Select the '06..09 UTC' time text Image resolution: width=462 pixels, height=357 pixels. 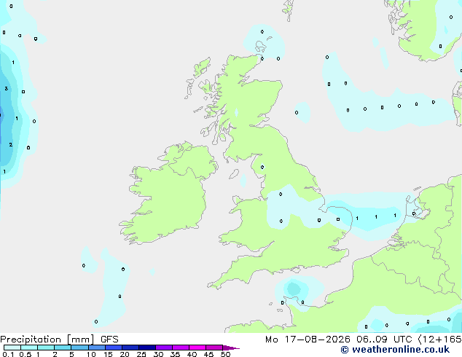[x=384, y=340]
